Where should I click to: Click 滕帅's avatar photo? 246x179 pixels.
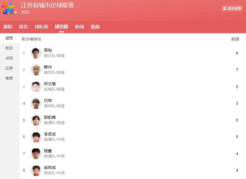coord(36,70)
